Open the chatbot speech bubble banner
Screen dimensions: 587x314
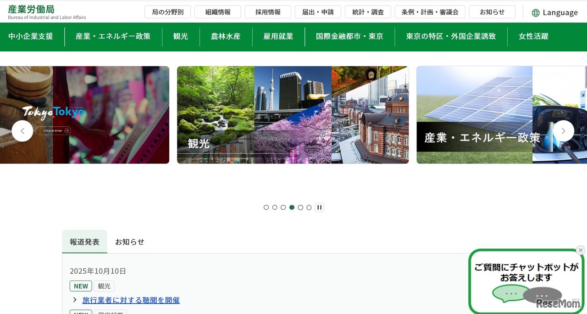click(526, 282)
